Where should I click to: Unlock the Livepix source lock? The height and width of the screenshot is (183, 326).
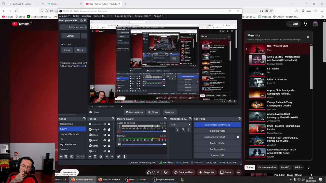click(x=109, y=130)
